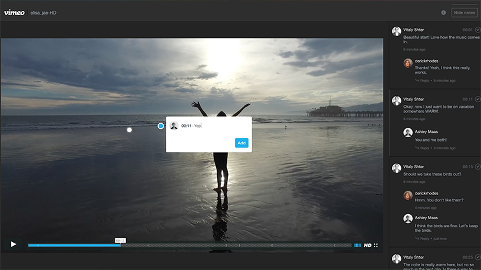The image size is (481, 270).
Task: Toggle HD quality in the player
Action: tap(368, 245)
